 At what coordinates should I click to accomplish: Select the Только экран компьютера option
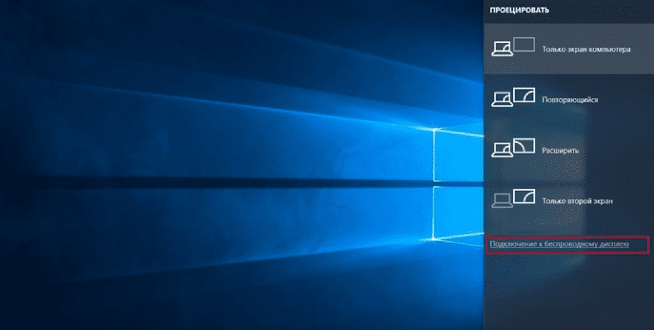pyautogui.click(x=586, y=50)
